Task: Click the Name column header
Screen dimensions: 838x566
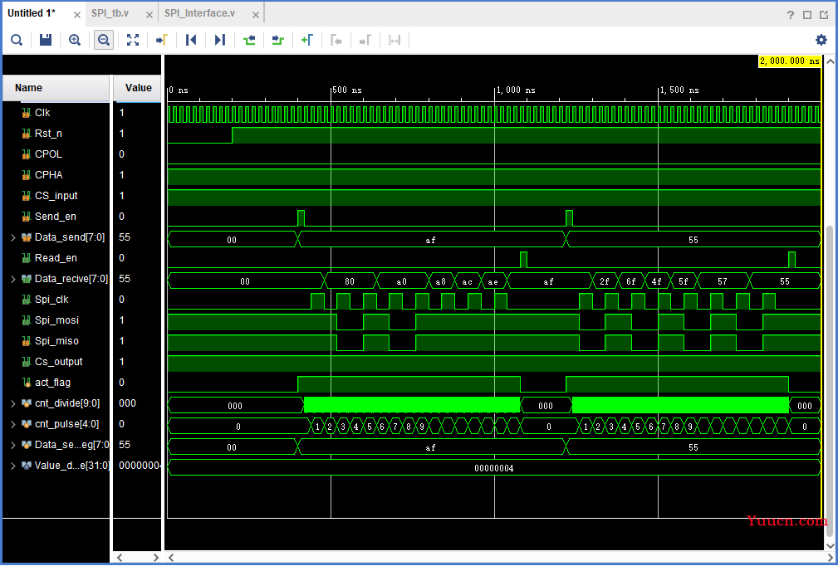Action: [x=29, y=88]
